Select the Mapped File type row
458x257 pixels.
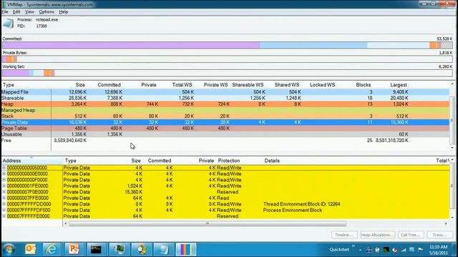click(x=225, y=92)
